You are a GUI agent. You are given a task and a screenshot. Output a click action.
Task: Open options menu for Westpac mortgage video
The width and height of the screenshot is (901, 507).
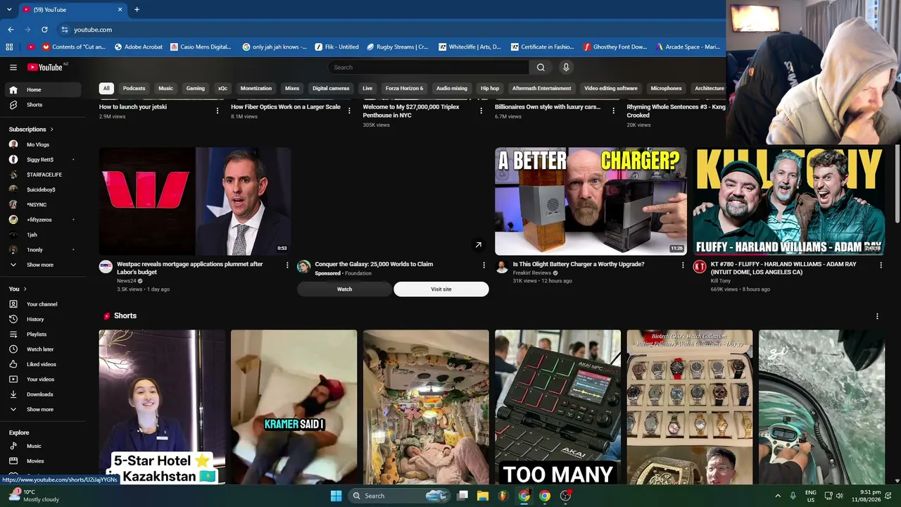(x=287, y=265)
